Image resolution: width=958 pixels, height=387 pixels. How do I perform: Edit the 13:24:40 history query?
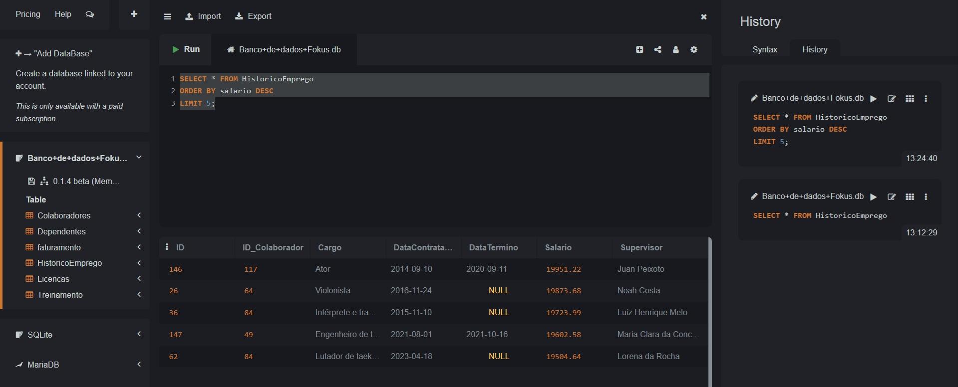[x=892, y=99]
